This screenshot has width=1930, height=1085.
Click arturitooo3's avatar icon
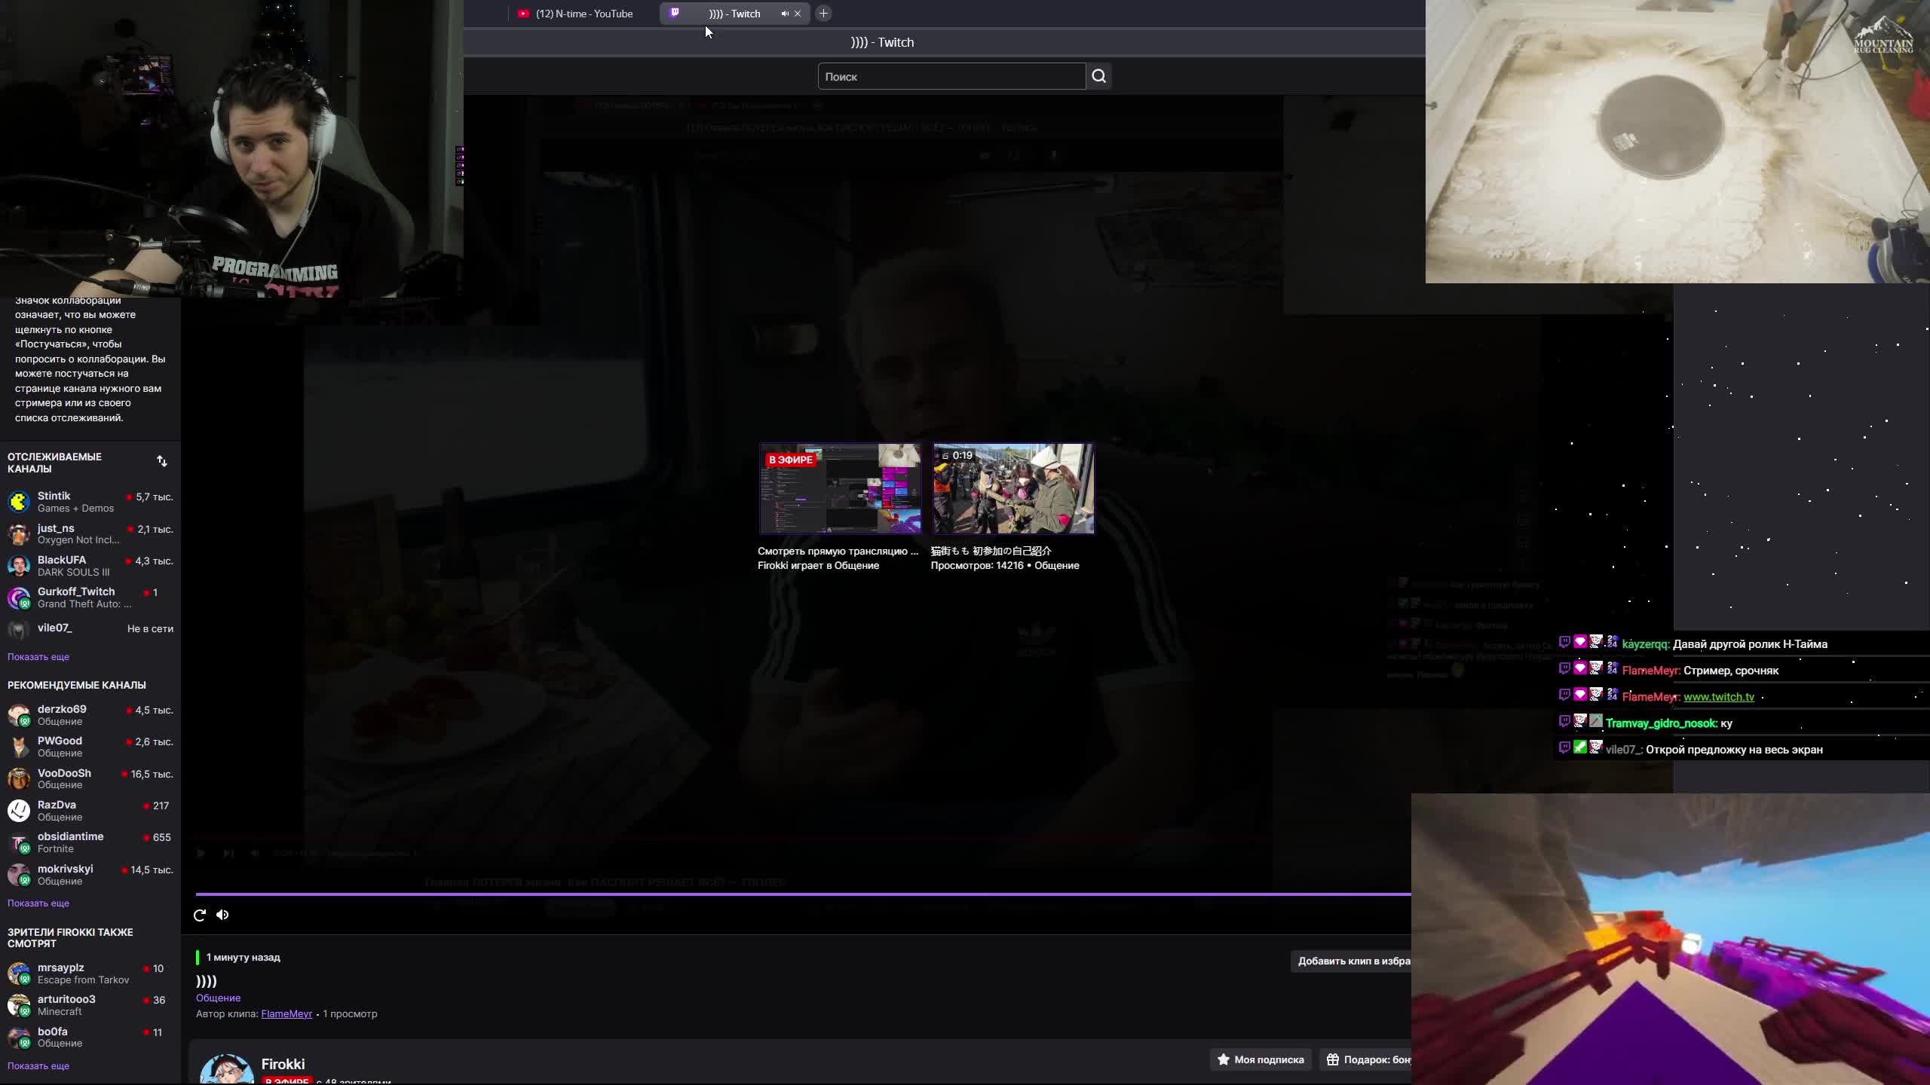tap(19, 1005)
